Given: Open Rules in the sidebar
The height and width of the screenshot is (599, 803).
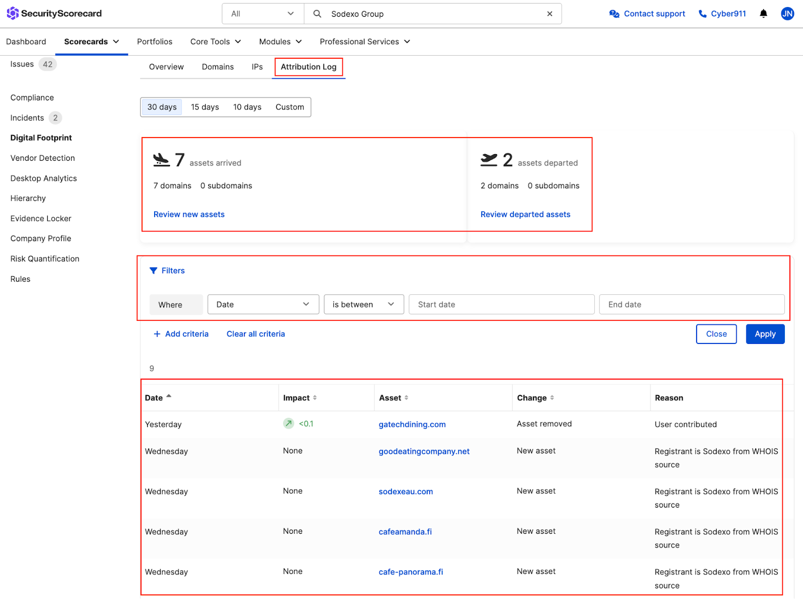Looking at the screenshot, I should (20, 279).
